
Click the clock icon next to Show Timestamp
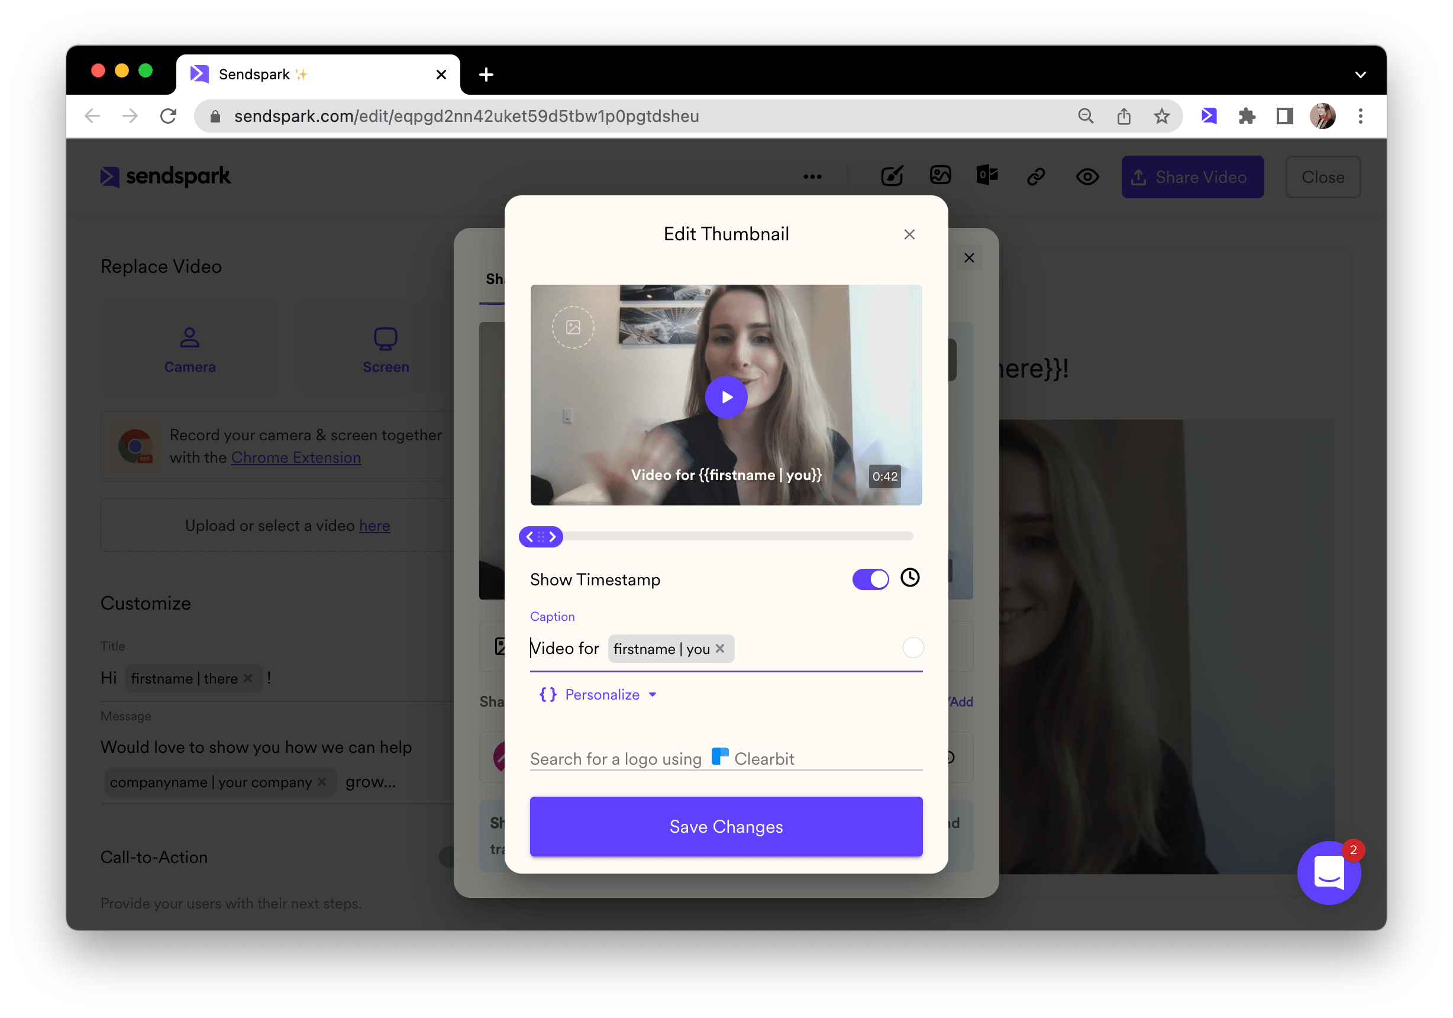tap(909, 578)
